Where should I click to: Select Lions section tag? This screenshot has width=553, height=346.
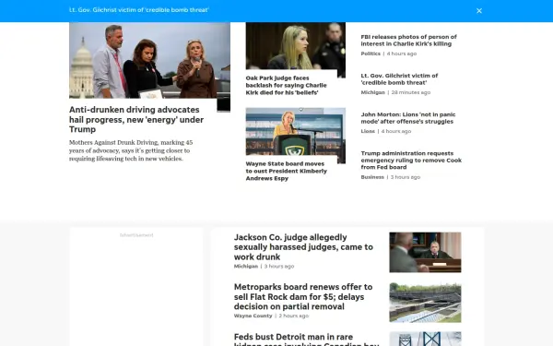click(368, 131)
